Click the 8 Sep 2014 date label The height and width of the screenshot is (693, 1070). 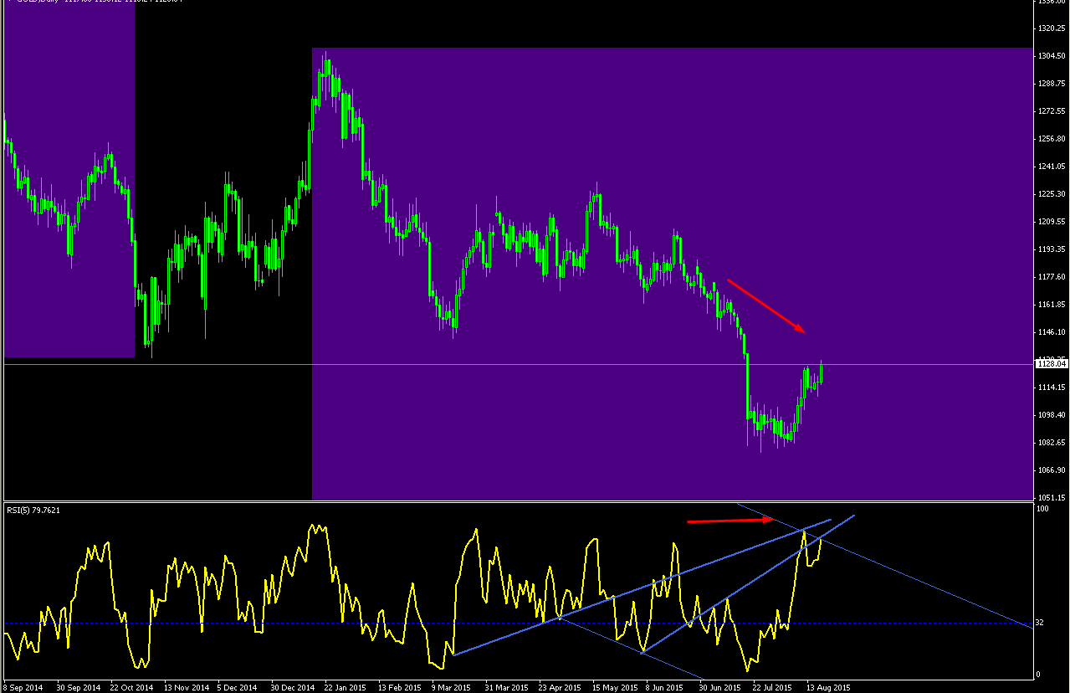coord(23,687)
